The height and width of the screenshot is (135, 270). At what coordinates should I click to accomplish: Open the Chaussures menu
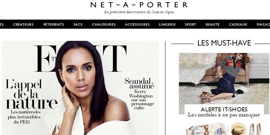pos(104,24)
